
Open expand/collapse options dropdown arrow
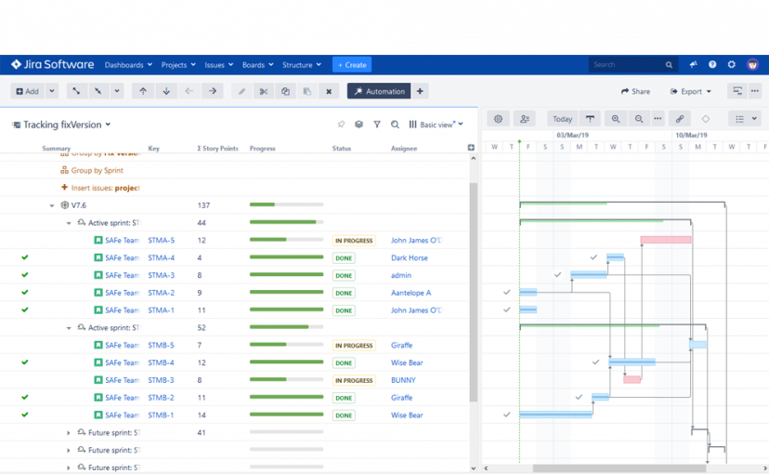point(117,91)
